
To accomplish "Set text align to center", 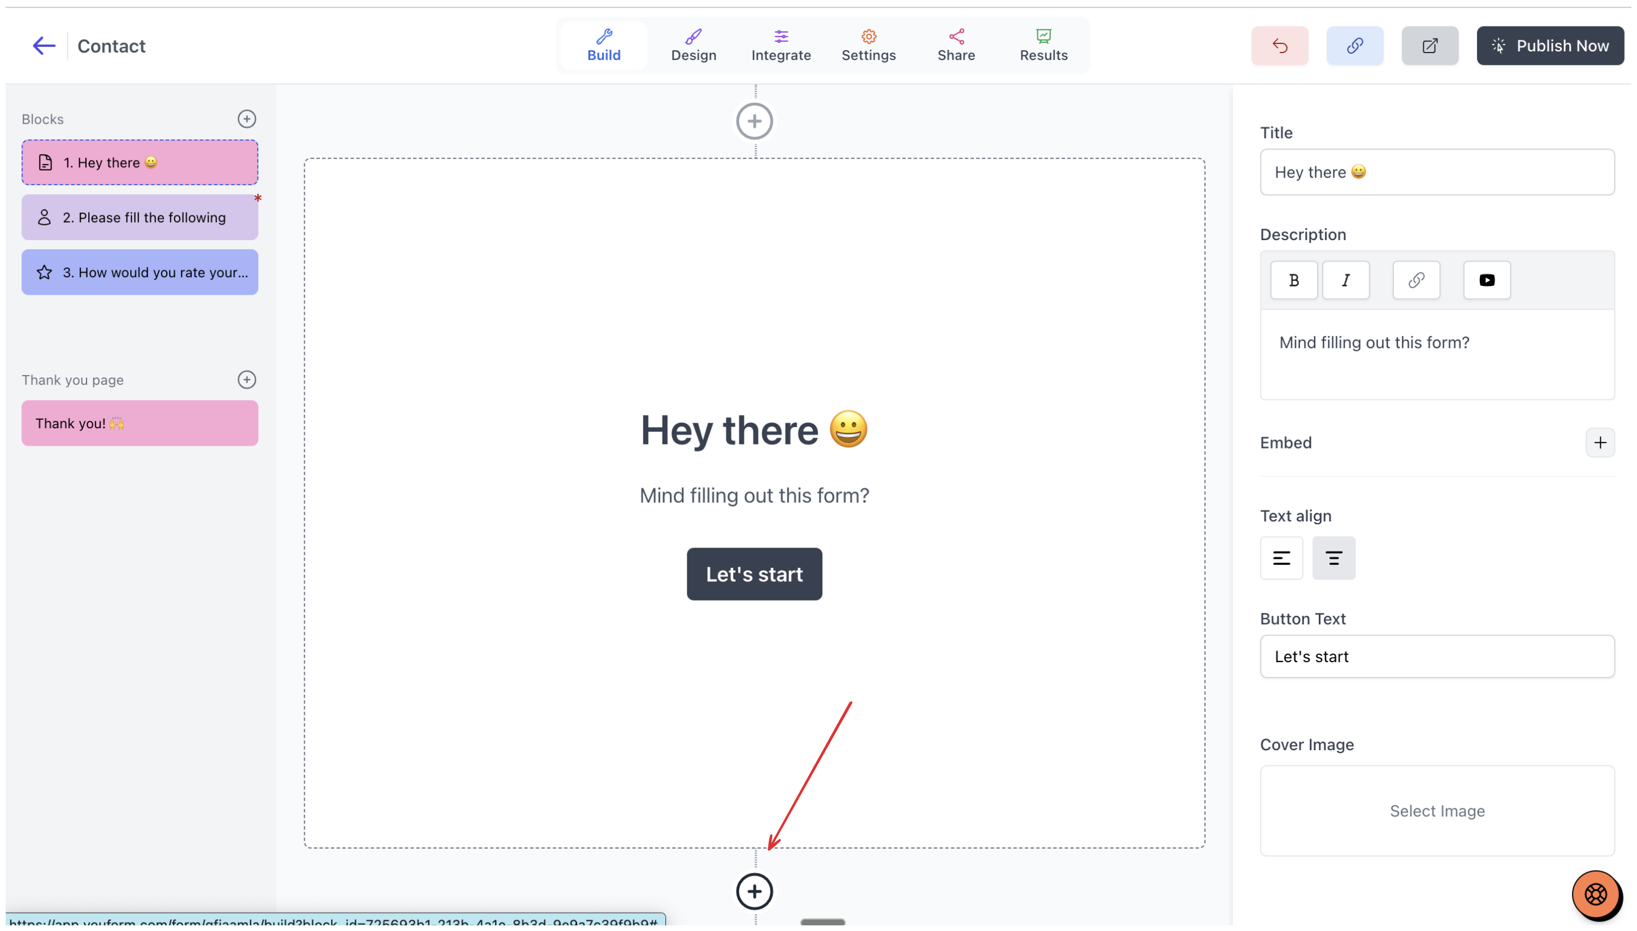I will pos(1333,558).
